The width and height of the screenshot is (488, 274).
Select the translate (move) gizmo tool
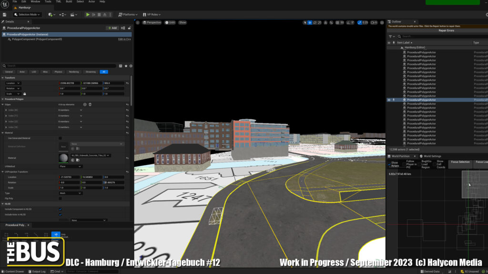tap(310, 22)
